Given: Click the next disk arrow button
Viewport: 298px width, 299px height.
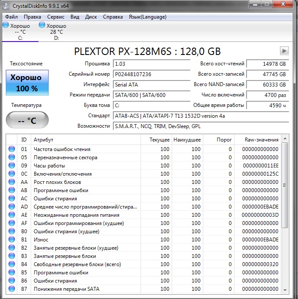Looking at the screenshot, I should pos(284,51).
